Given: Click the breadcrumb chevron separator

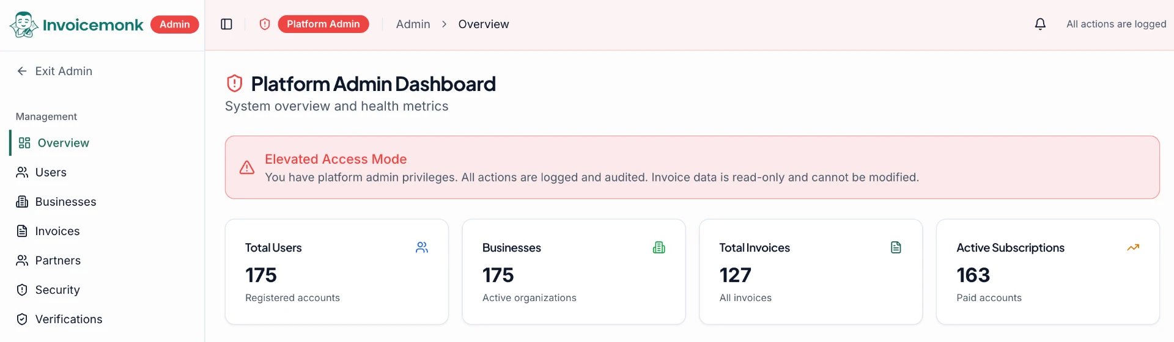Looking at the screenshot, I should pyautogui.click(x=445, y=24).
